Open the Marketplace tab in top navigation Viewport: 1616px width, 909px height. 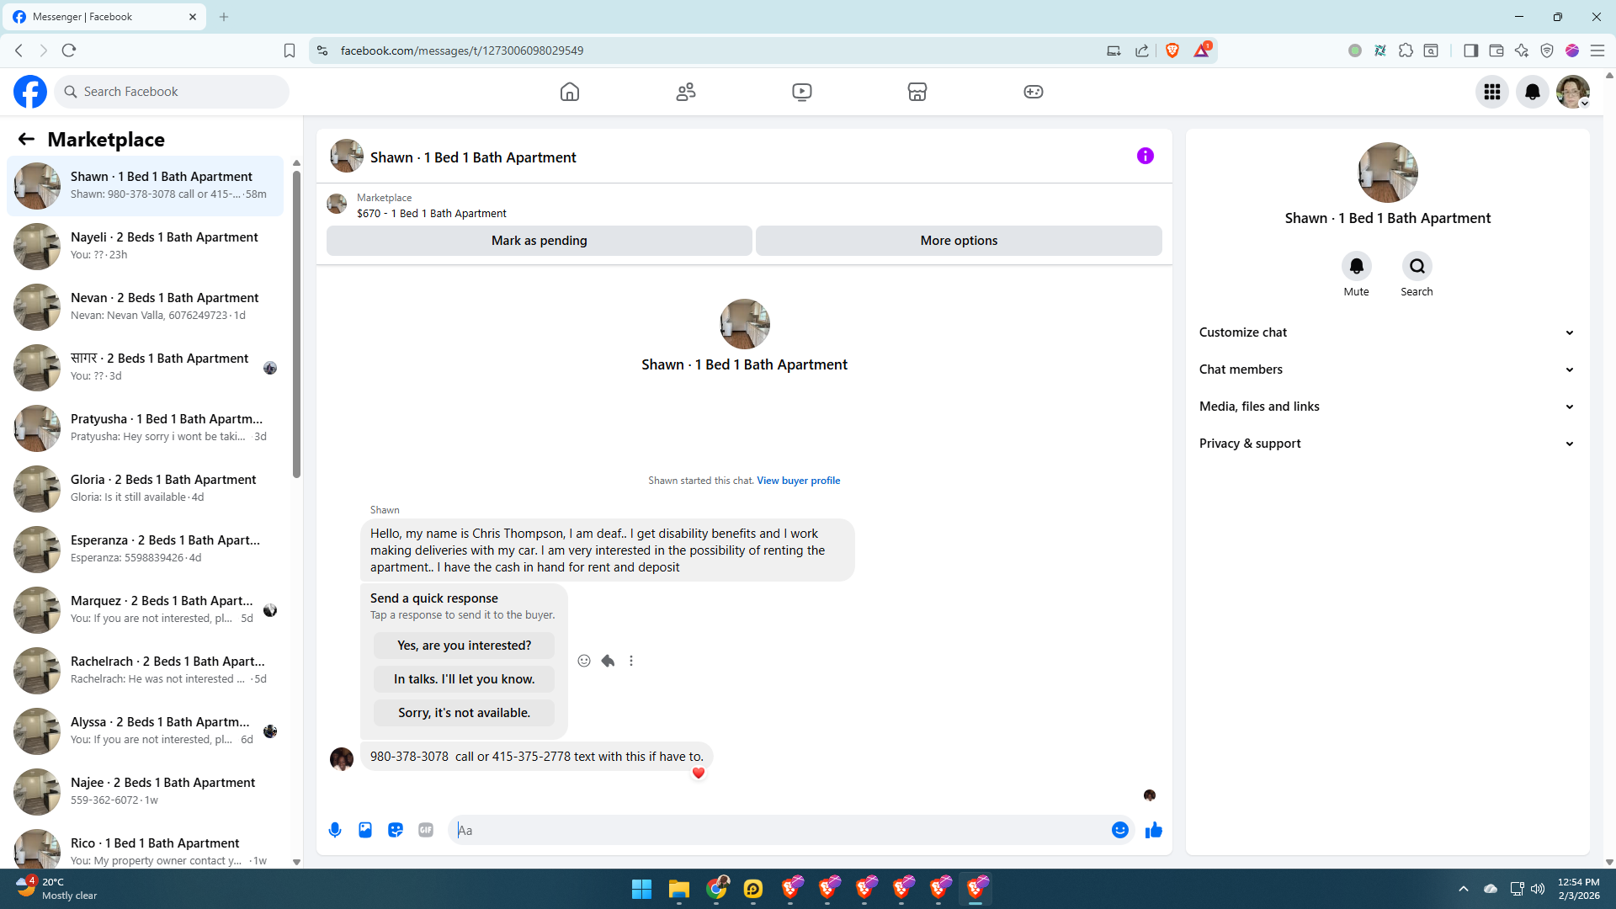[917, 92]
